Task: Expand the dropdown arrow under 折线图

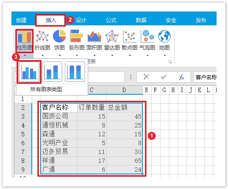Action: 42,56
